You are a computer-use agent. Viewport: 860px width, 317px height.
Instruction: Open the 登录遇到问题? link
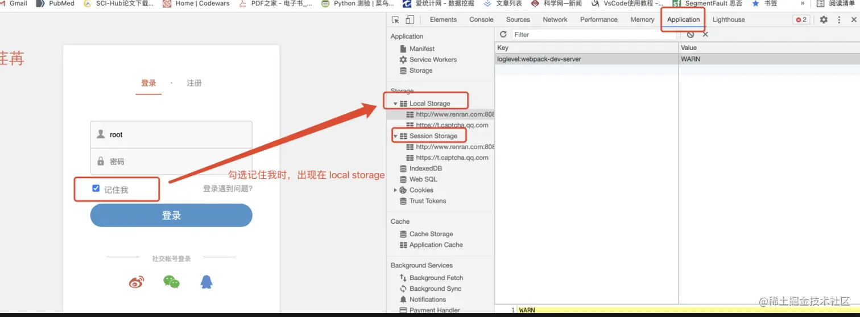(x=228, y=188)
